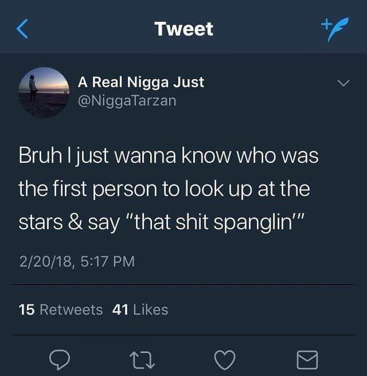Tap the Tweet header title

click(x=184, y=29)
